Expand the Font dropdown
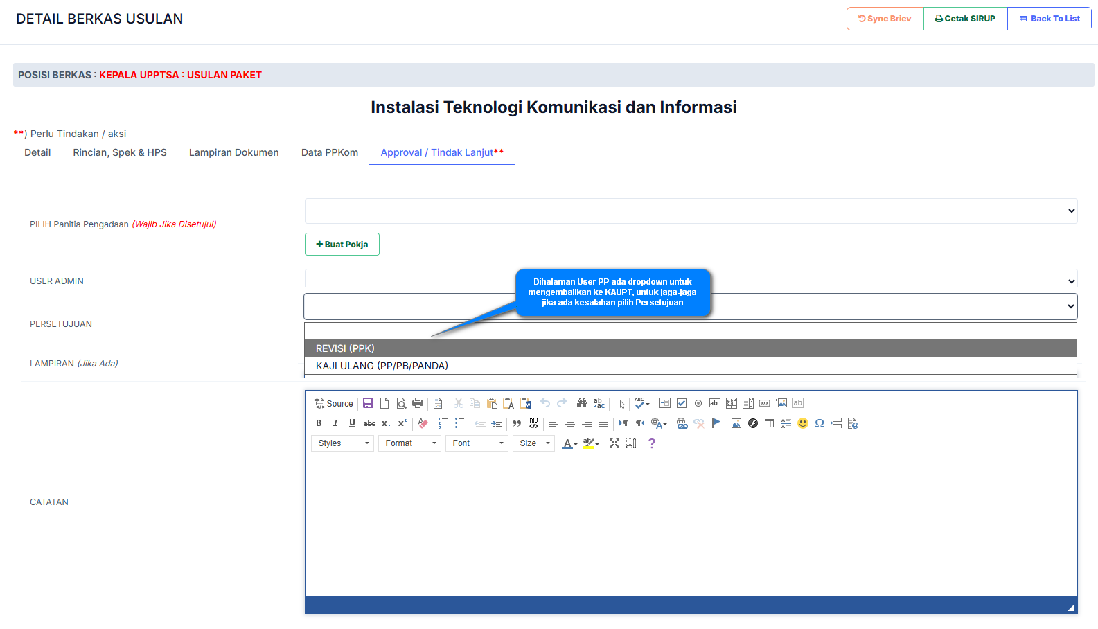Viewport: 1098px width, 629px height. pyautogui.click(x=478, y=443)
